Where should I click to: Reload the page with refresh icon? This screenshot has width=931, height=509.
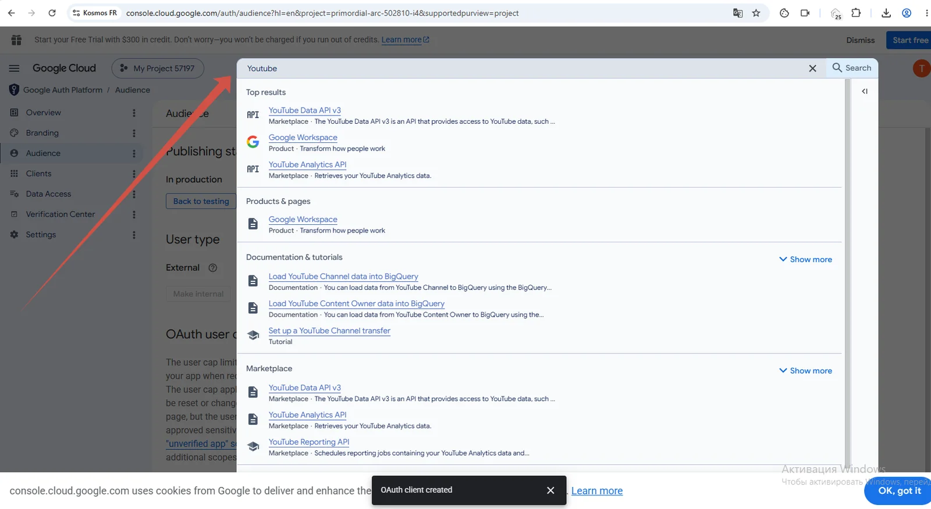52,13
